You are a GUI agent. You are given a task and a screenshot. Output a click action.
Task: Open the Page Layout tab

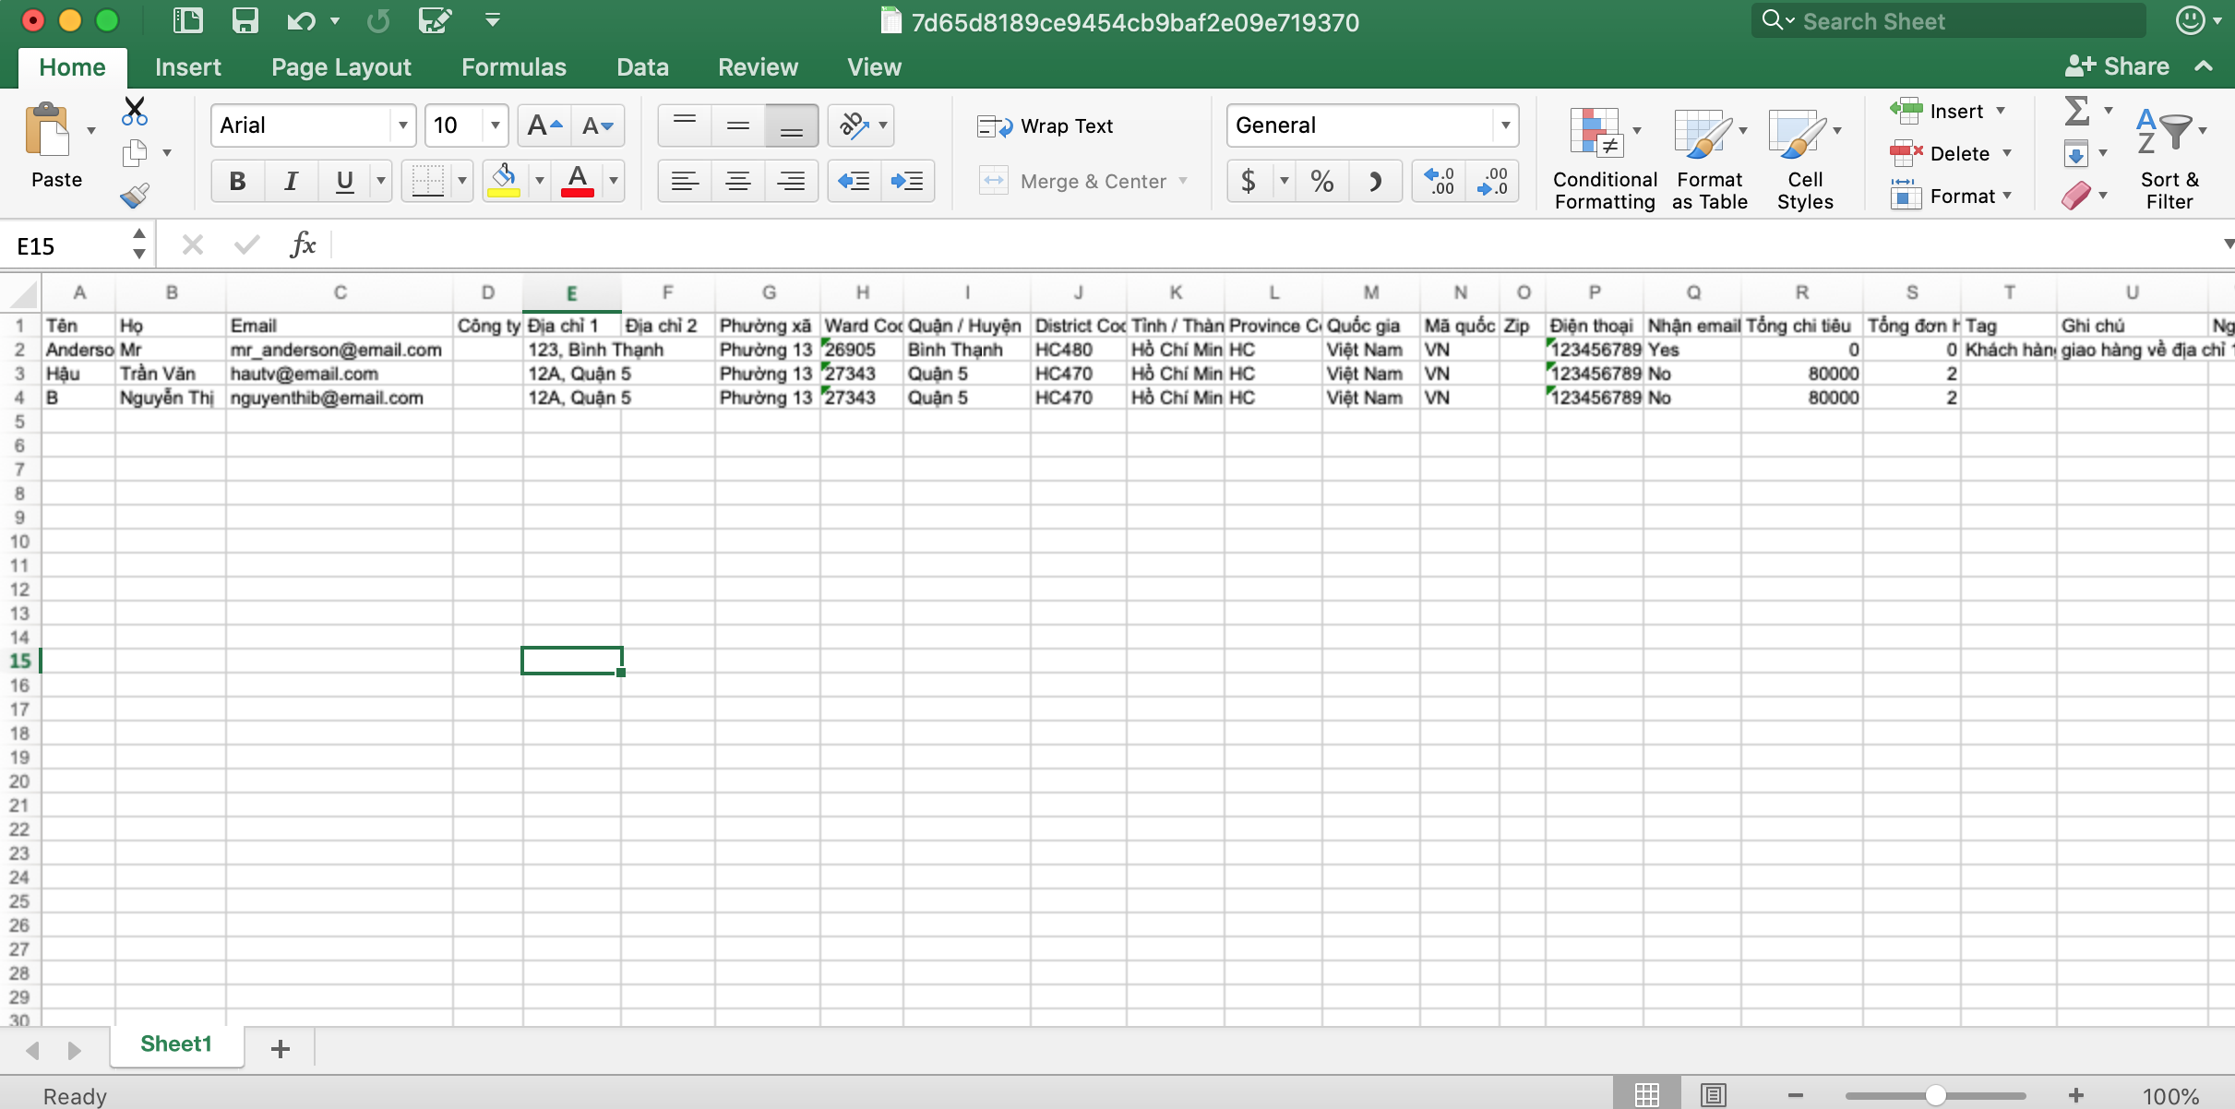click(x=341, y=67)
